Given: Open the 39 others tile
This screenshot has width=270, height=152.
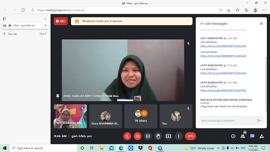Looking at the screenshot, I should (x=141, y=117).
